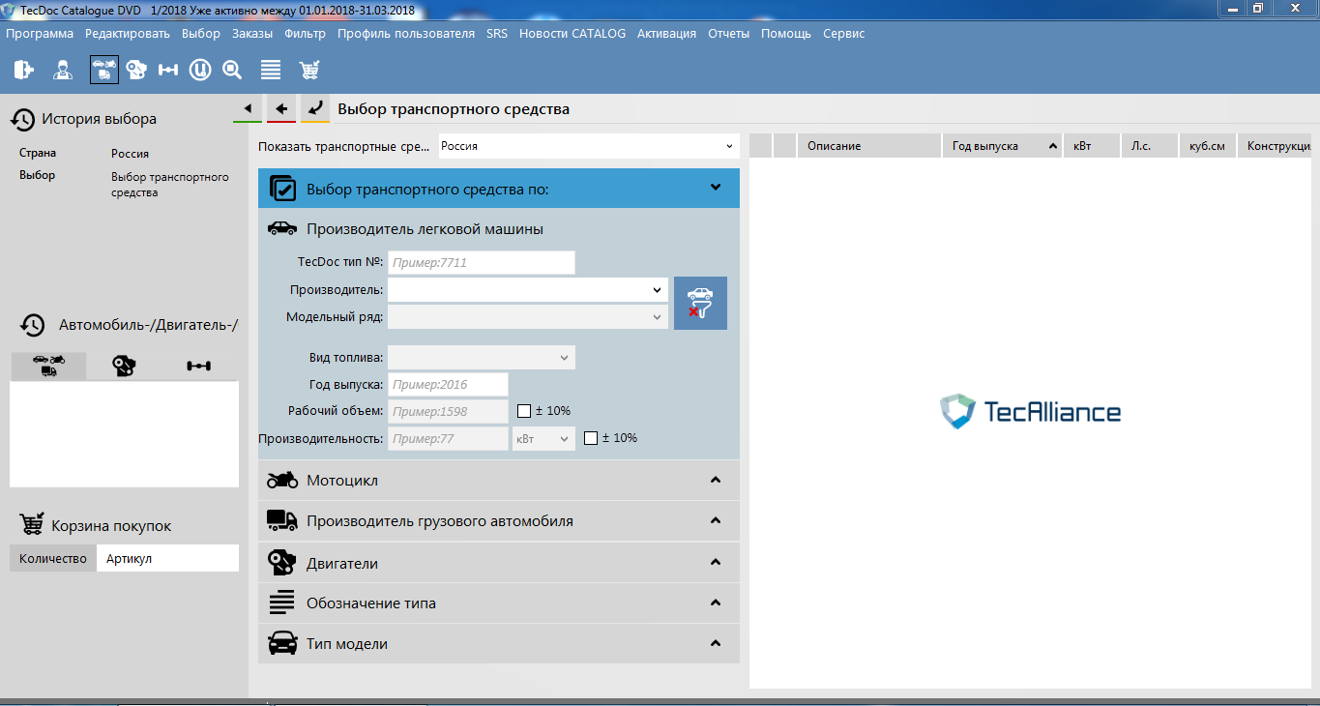Expand the Двигатели section chevron
The height and width of the screenshot is (706, 1320).
pos(716,562)
